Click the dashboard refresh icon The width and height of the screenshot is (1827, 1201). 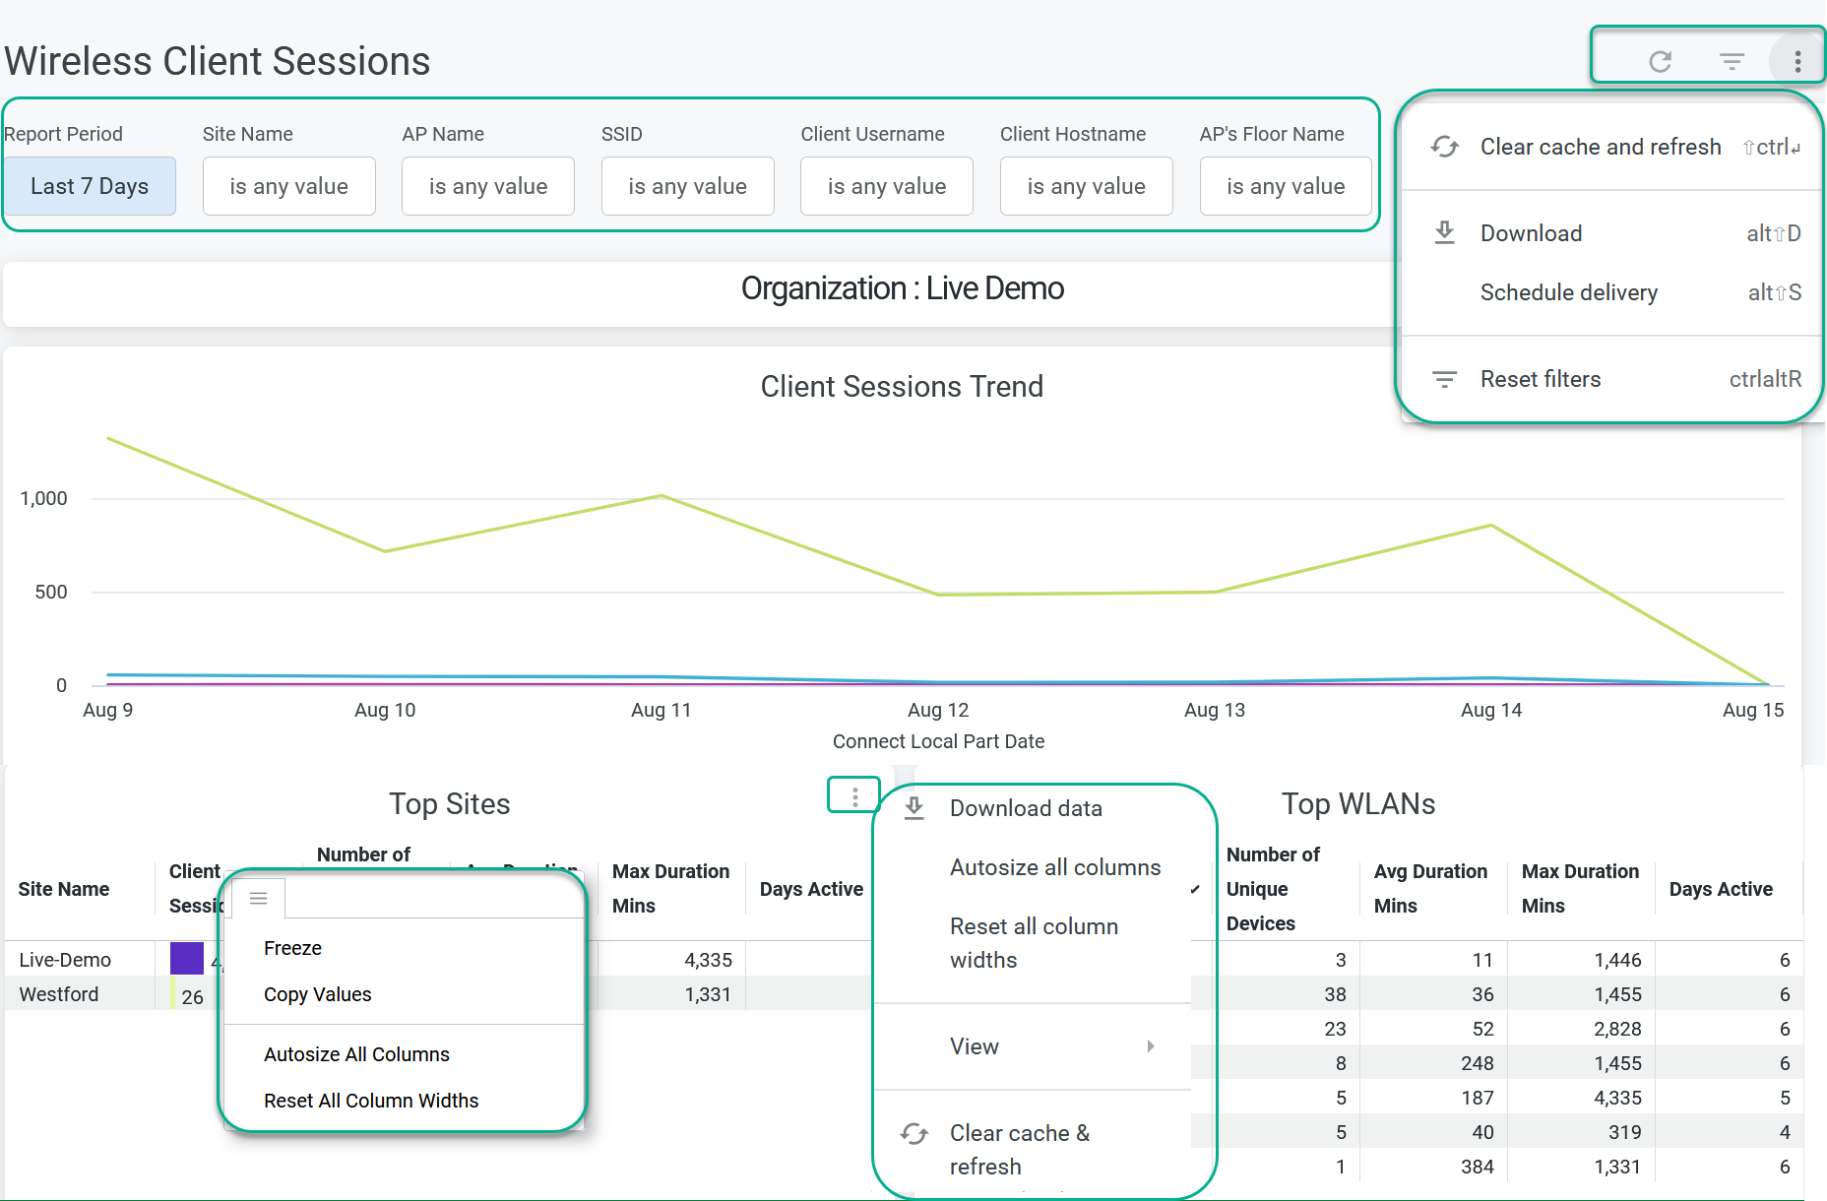(1660, 62)
